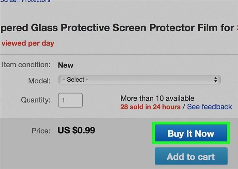Click the 'Model:' label
238x169 pixels.
39,81
